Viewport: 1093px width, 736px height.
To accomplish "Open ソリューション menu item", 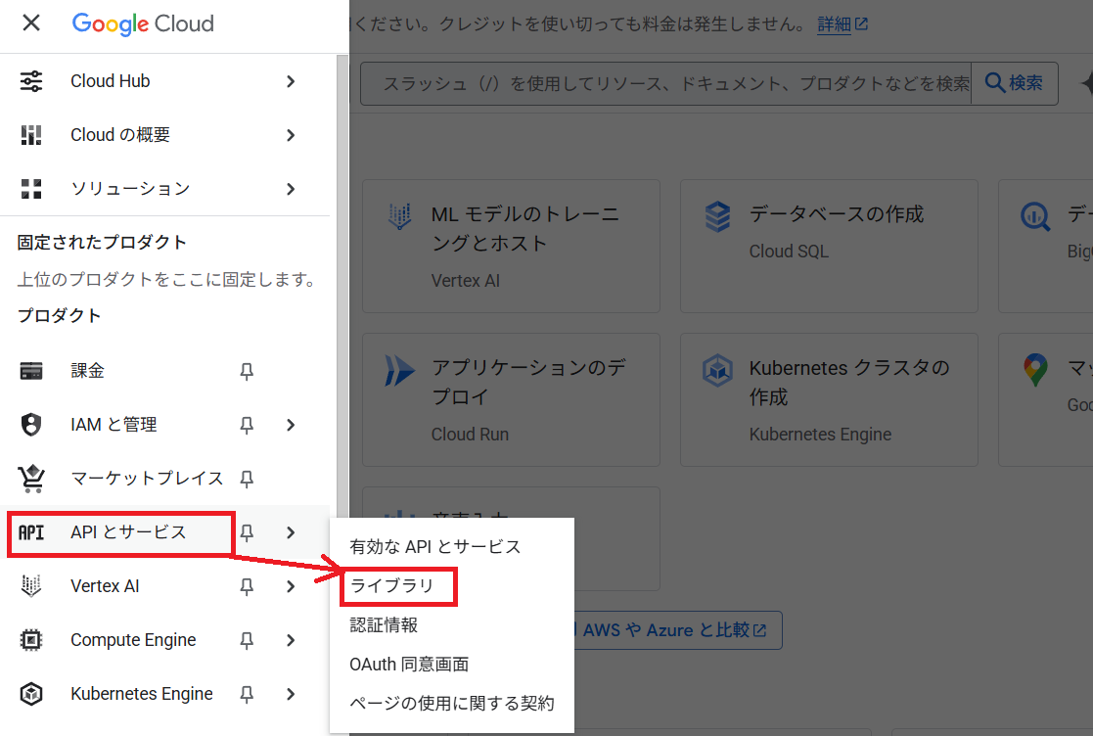I will [x=164, y=189].
